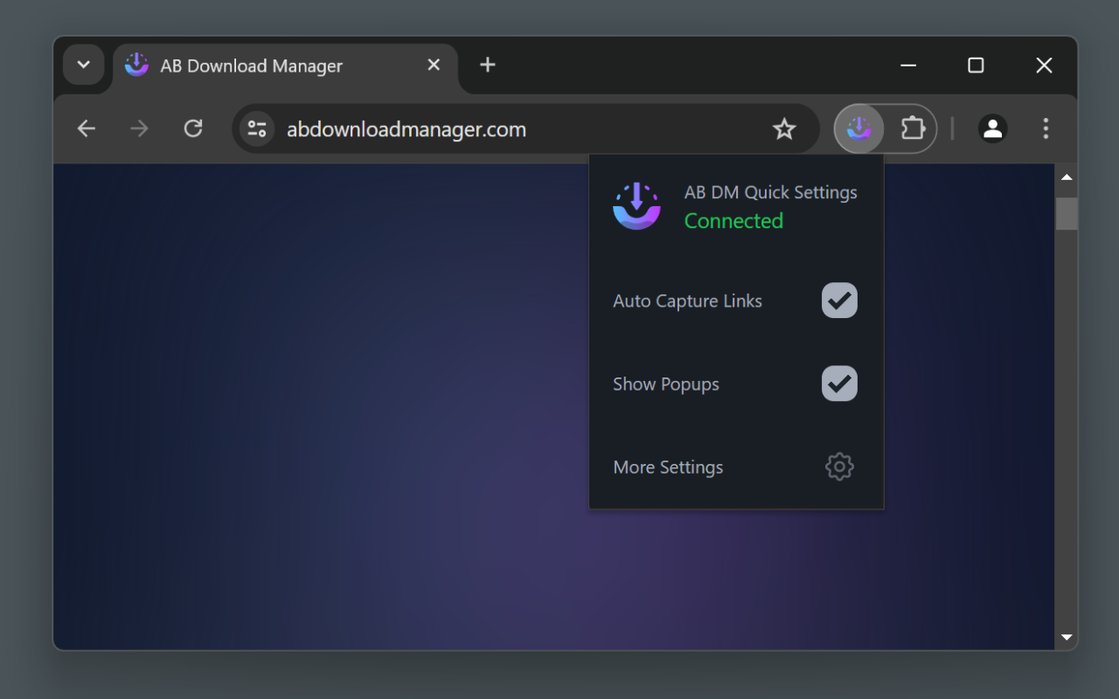Click the browser profile avatar icon
This screenshot has width=1119, height=699.
(x=992, y=128)
